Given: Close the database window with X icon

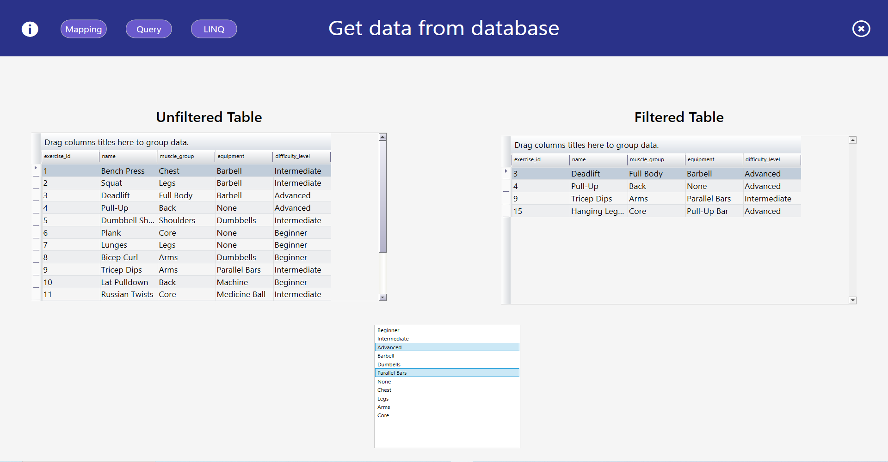Looking at the screenshot, I should (861, 29).
